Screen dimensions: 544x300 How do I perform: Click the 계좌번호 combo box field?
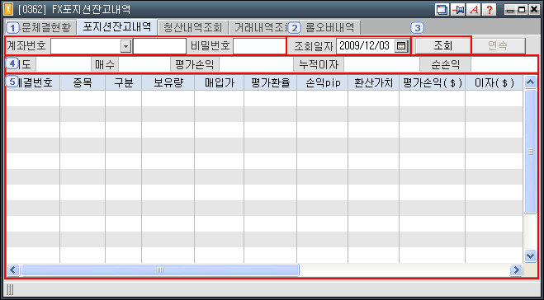92,46
